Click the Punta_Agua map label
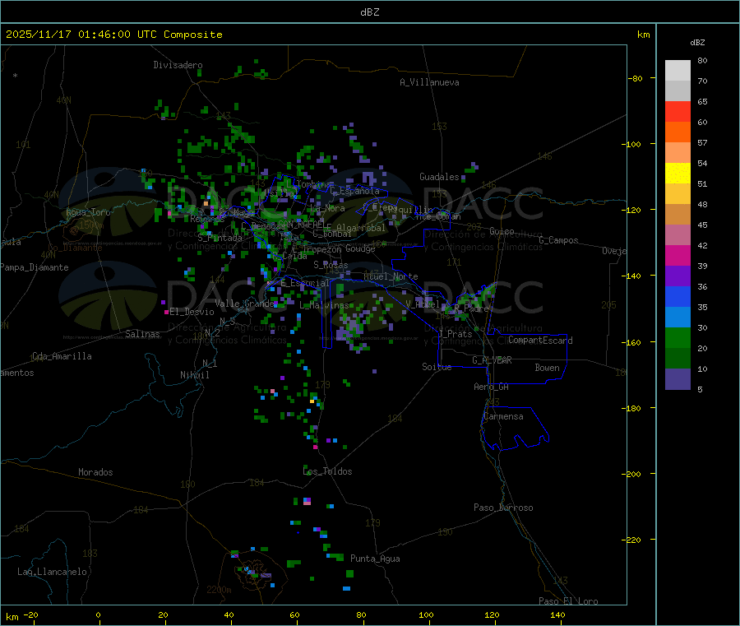Viewport: 740px width, 626px height. coord(375,559)
